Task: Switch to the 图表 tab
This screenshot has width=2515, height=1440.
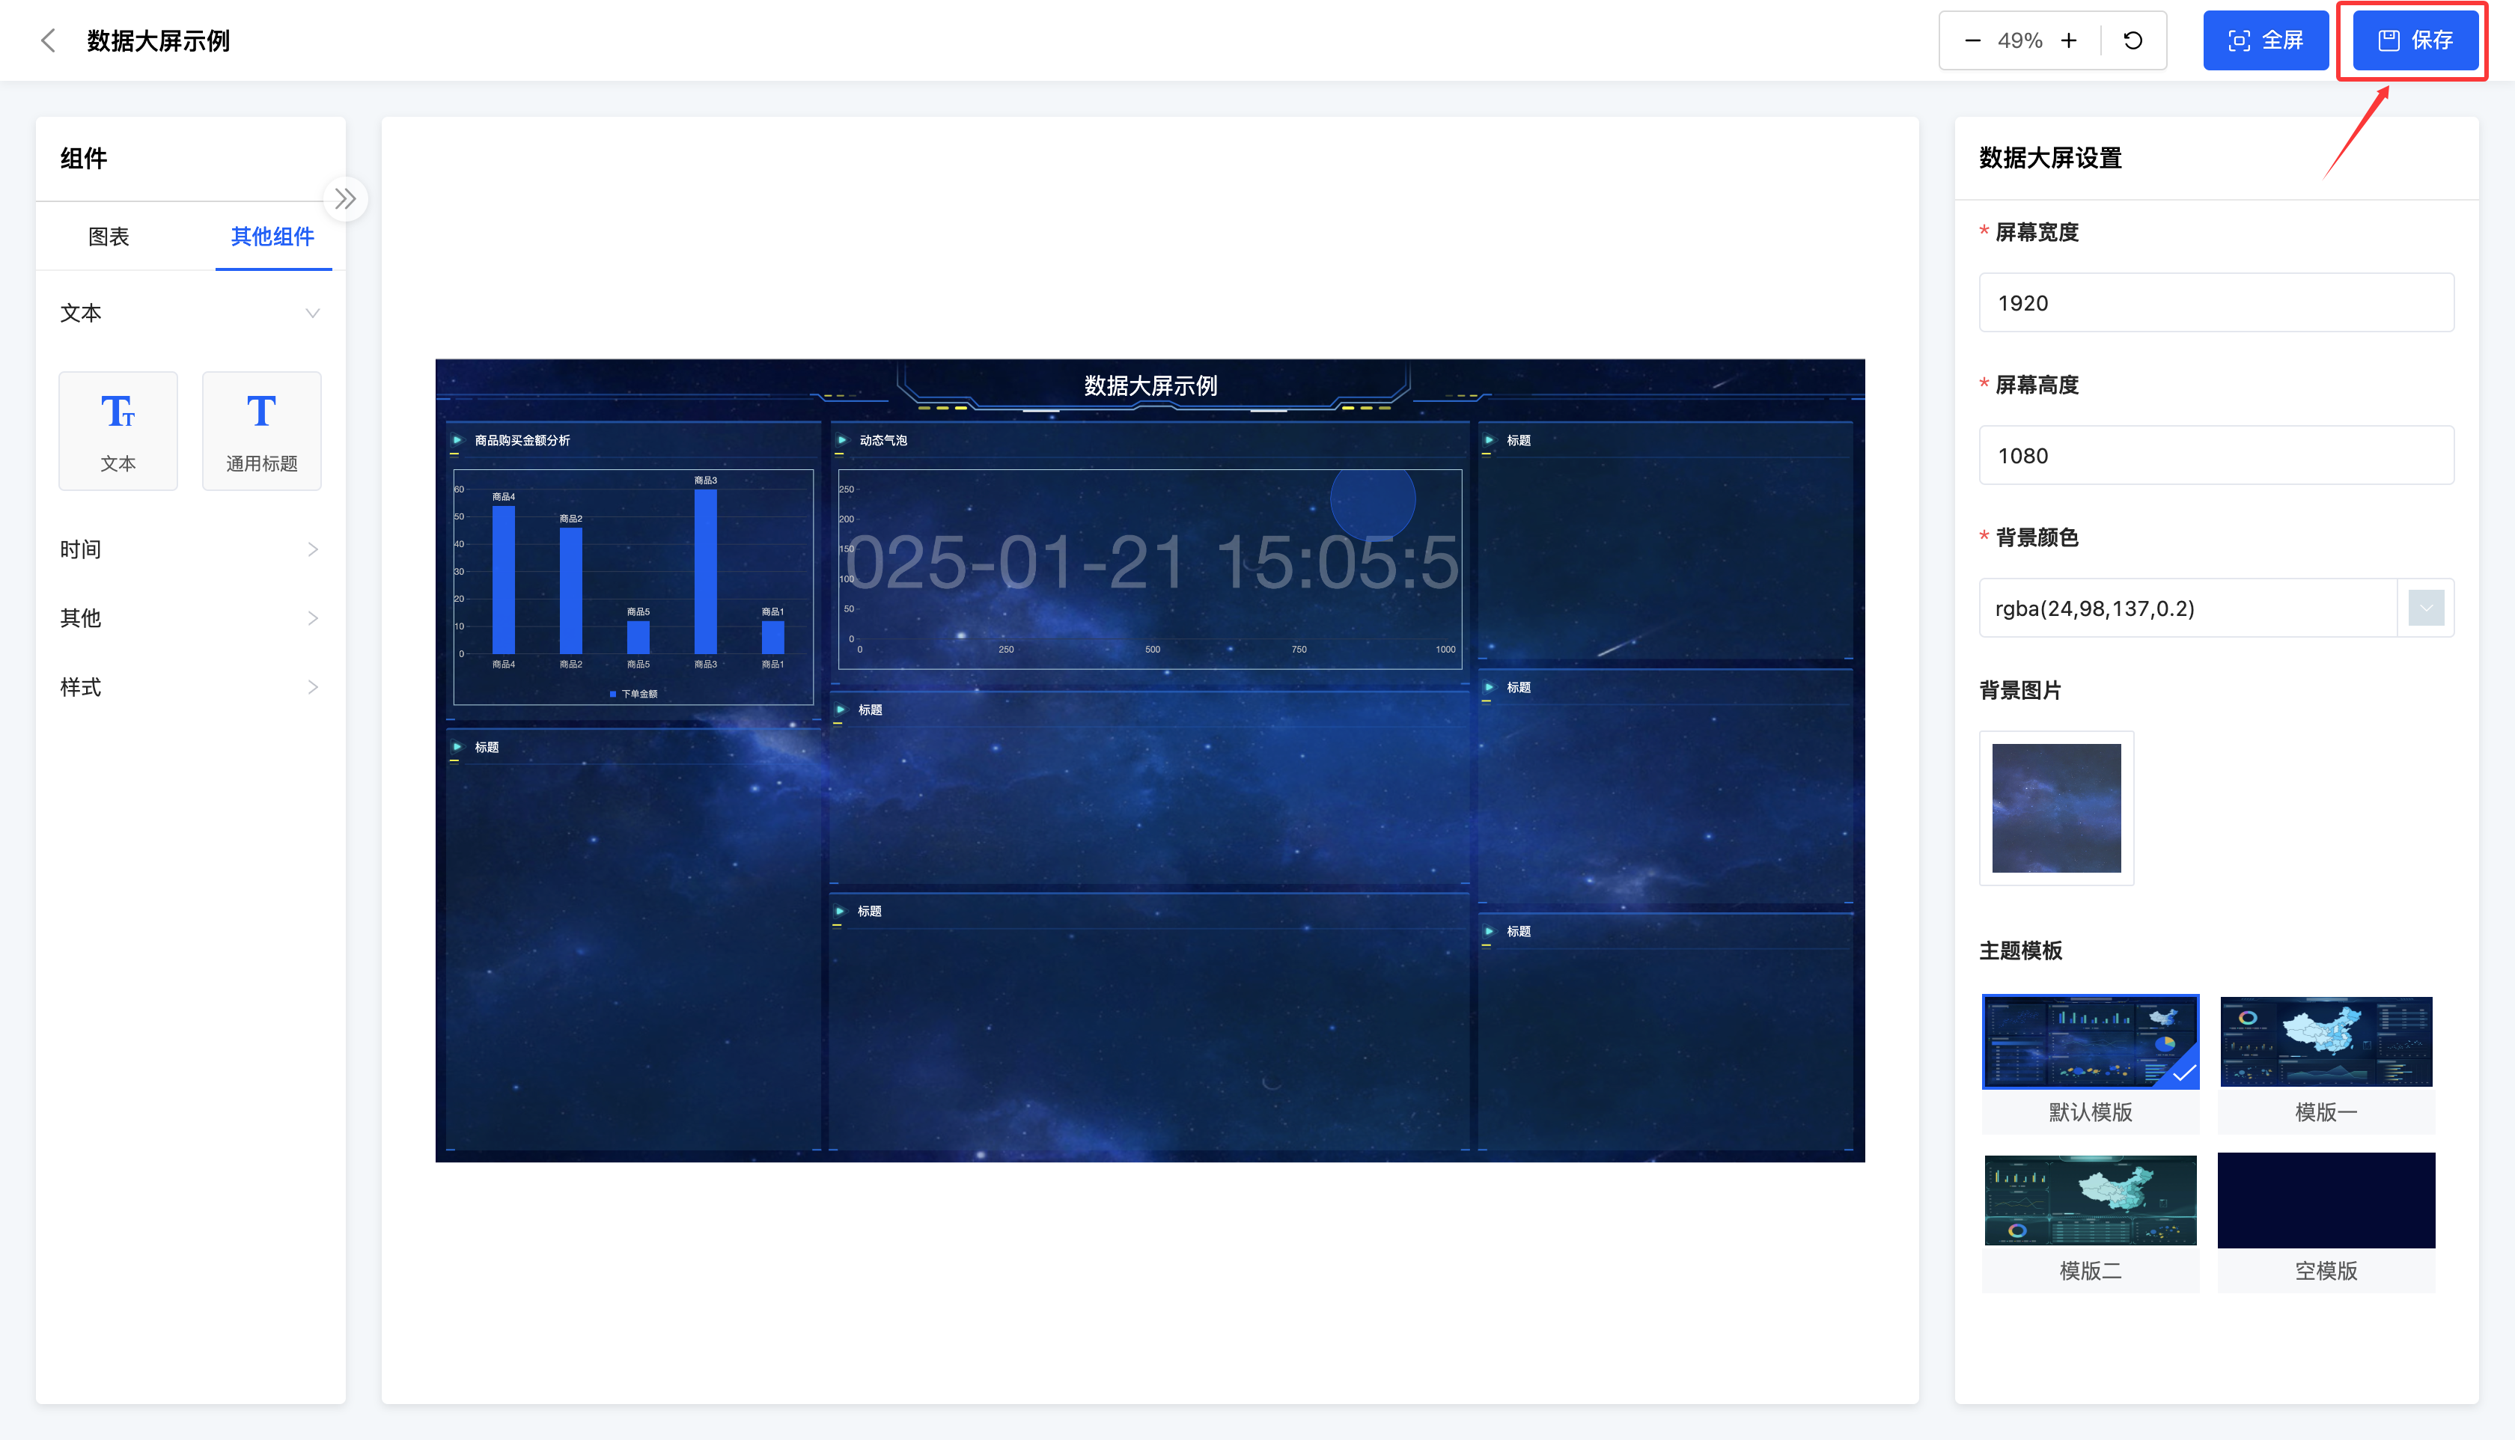Action: [109, 237]
